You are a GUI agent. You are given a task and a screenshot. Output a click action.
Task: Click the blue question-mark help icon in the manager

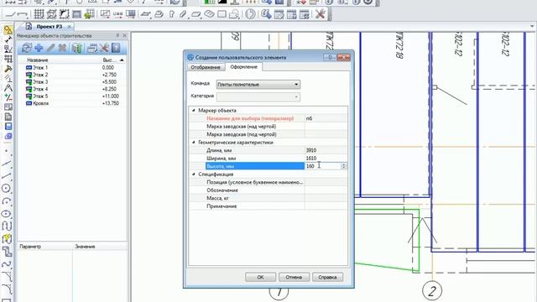(116, 49)
